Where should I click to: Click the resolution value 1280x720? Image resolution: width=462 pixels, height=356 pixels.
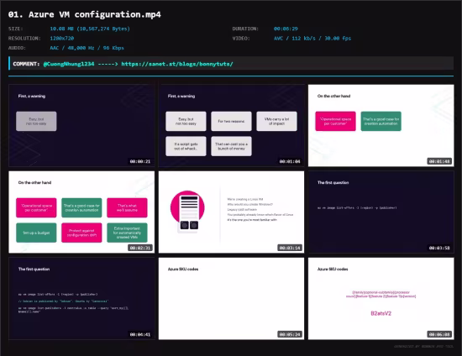point(62,39)
